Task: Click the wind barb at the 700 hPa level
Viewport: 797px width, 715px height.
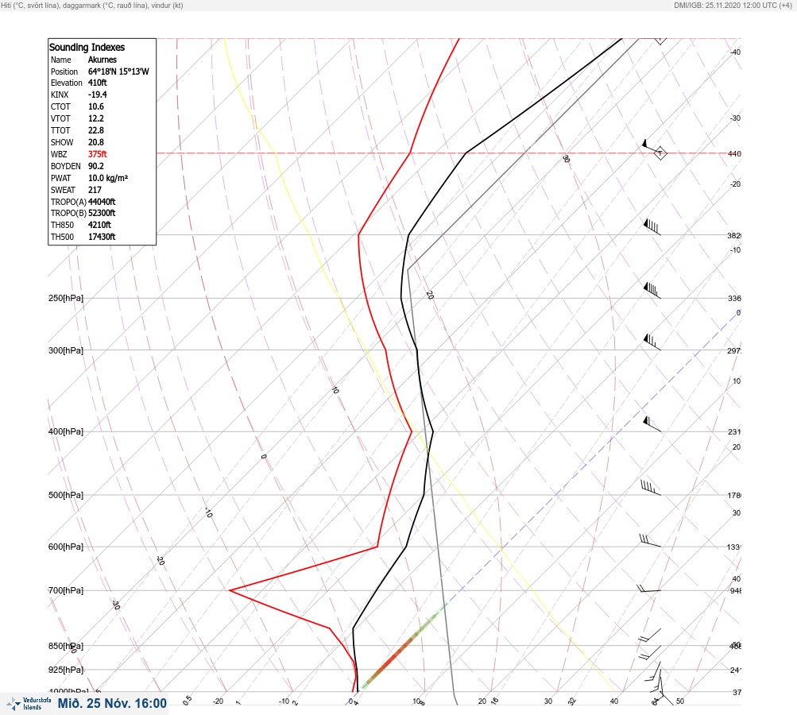Action: [x=649, y=589]
